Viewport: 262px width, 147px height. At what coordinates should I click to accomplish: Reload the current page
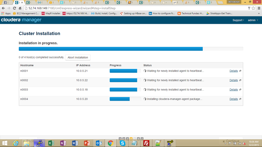pos(14,8)
